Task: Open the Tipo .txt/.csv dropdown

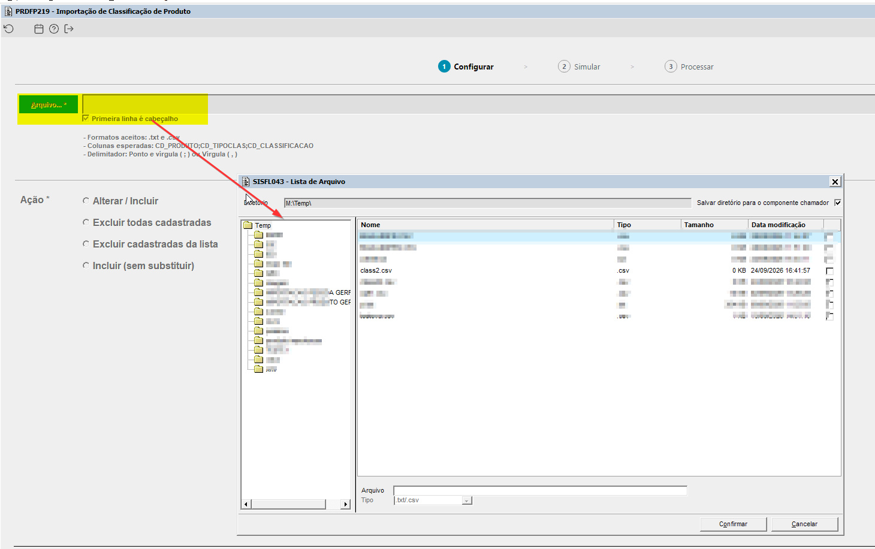Action: pos(467,500)
